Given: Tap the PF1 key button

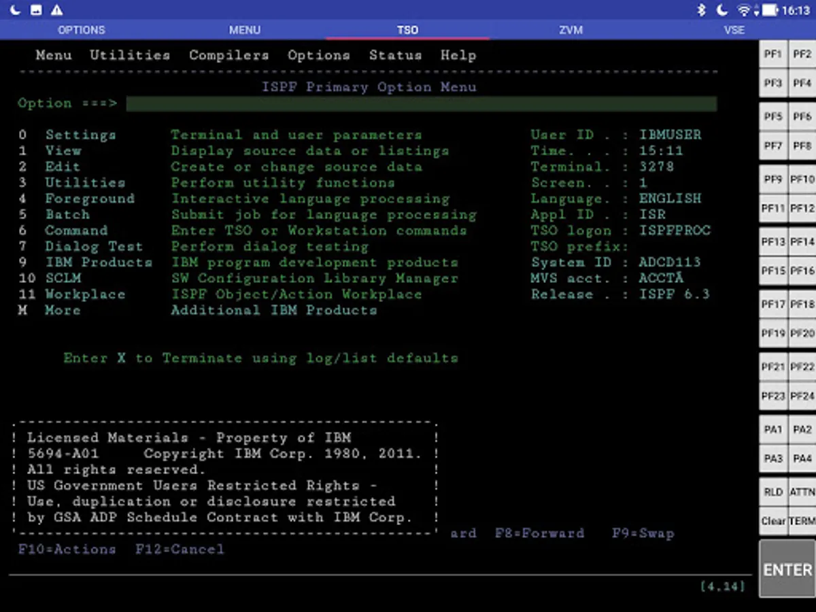Looking at the screenshot, I should [773, 54].
